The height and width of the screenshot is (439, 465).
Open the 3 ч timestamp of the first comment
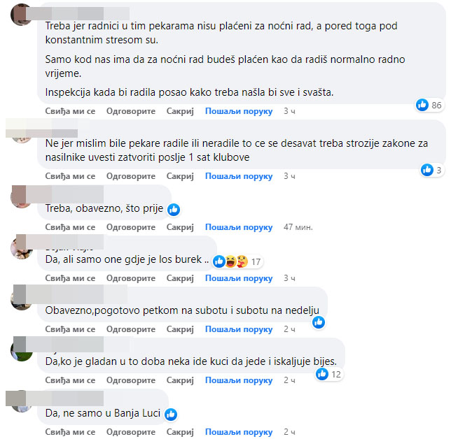(289, 111)
